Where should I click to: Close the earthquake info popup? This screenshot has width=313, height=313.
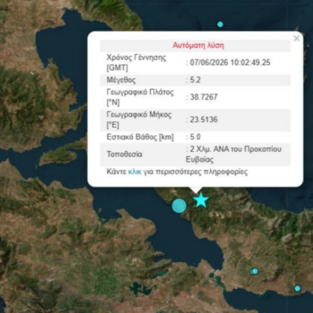tap(297, 38)
